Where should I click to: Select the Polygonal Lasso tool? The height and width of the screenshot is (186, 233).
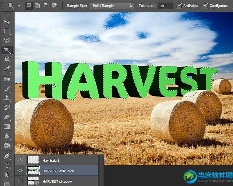pyautogui.click(x=7, y=40)
